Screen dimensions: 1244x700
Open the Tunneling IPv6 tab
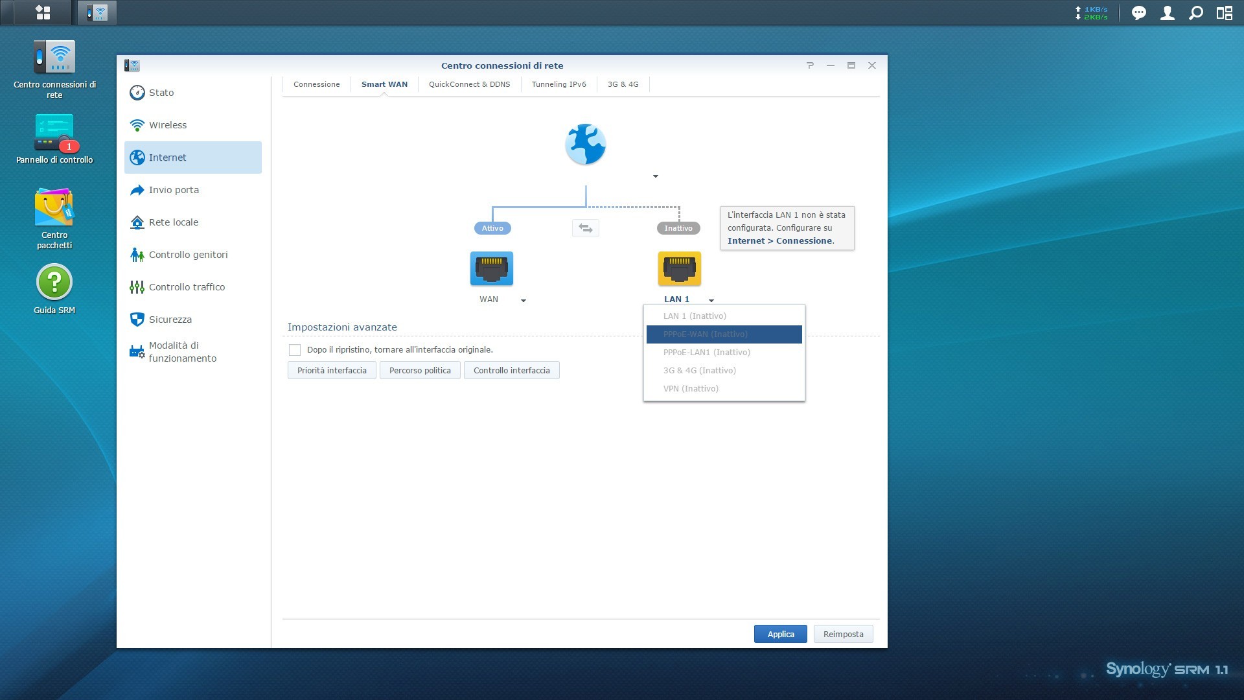(559, 84)
